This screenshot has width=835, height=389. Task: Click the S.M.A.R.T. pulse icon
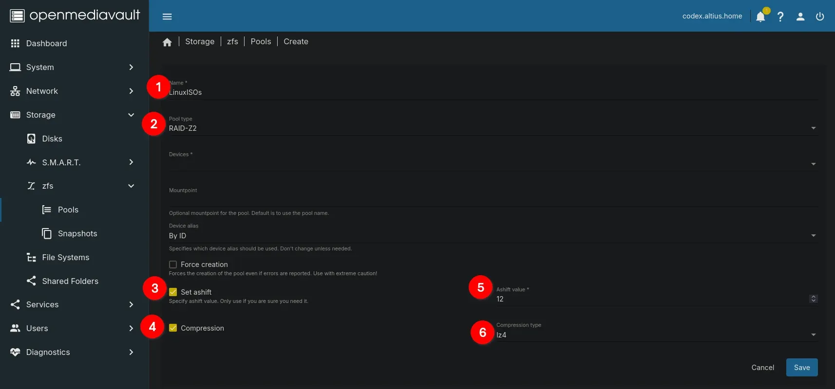(31, 162)
